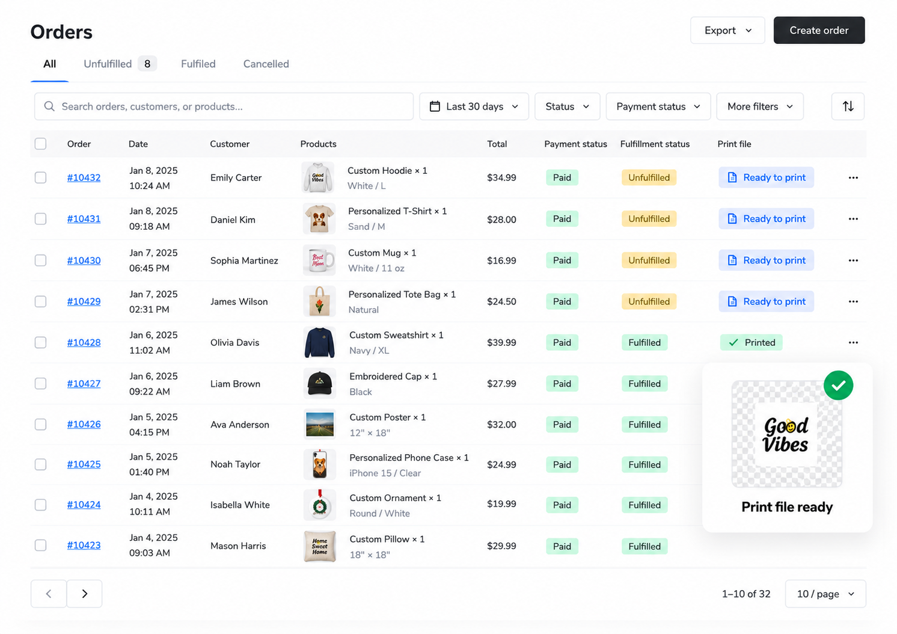Switch to the All orders tab

point(50,64)
